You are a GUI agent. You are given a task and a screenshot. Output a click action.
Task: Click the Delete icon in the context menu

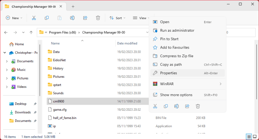(x=198, y=106)
